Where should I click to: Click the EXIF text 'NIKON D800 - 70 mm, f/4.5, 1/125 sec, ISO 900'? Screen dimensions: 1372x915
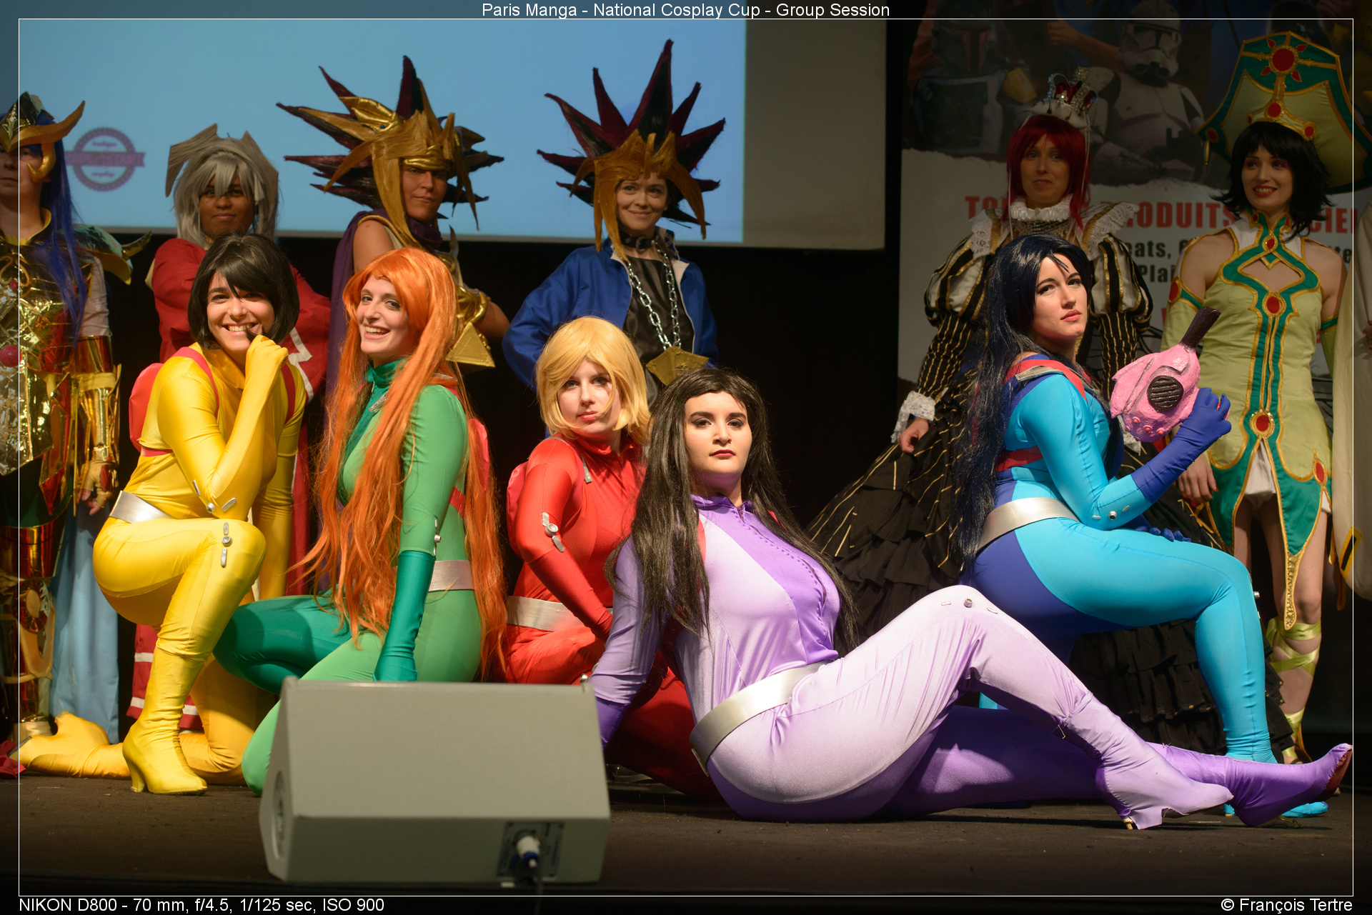tap(202, 905)
